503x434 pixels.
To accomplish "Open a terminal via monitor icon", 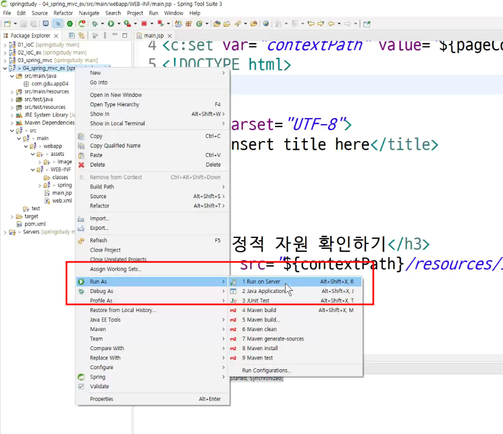I will click(46, 24).
